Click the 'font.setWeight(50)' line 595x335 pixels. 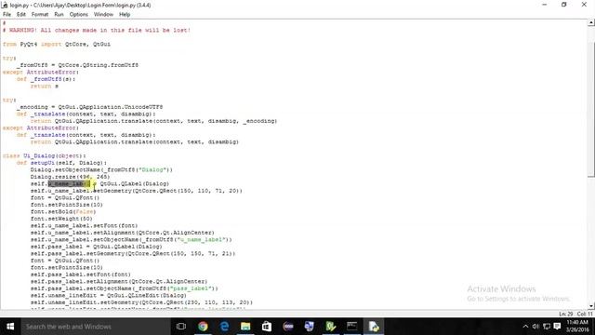pos(61,219)
